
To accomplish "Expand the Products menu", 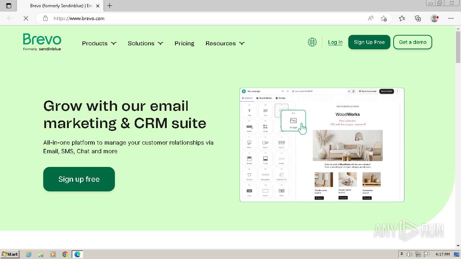I will point(99,43).
